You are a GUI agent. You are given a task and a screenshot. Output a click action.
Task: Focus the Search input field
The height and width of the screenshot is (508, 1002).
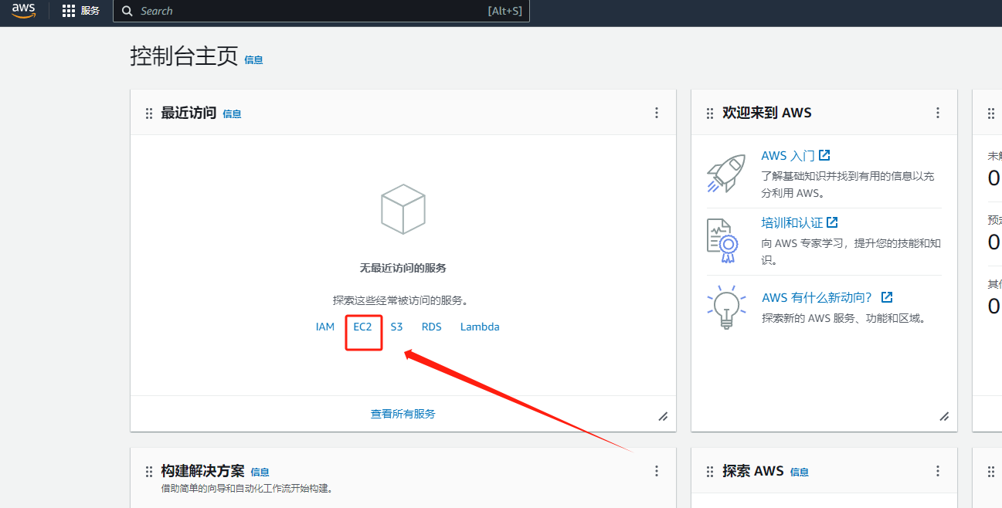pyautogui.click(x=321, y=11)
